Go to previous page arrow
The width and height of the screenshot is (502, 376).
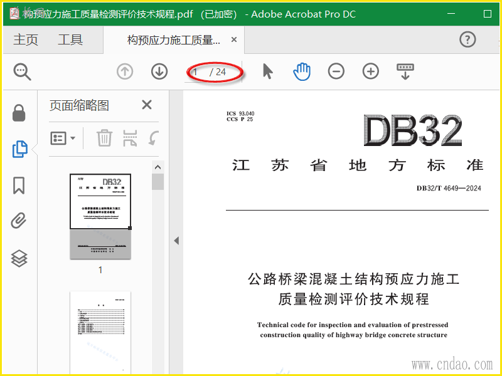point(125,71)
